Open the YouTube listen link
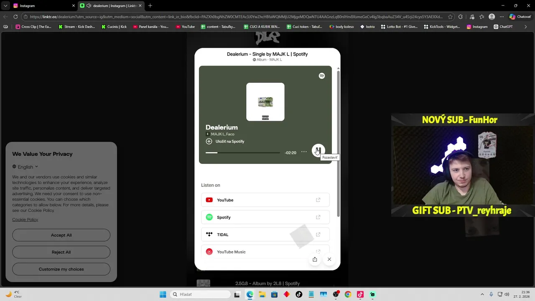This screenshot has height=301, width=535. tap(265, 200)
